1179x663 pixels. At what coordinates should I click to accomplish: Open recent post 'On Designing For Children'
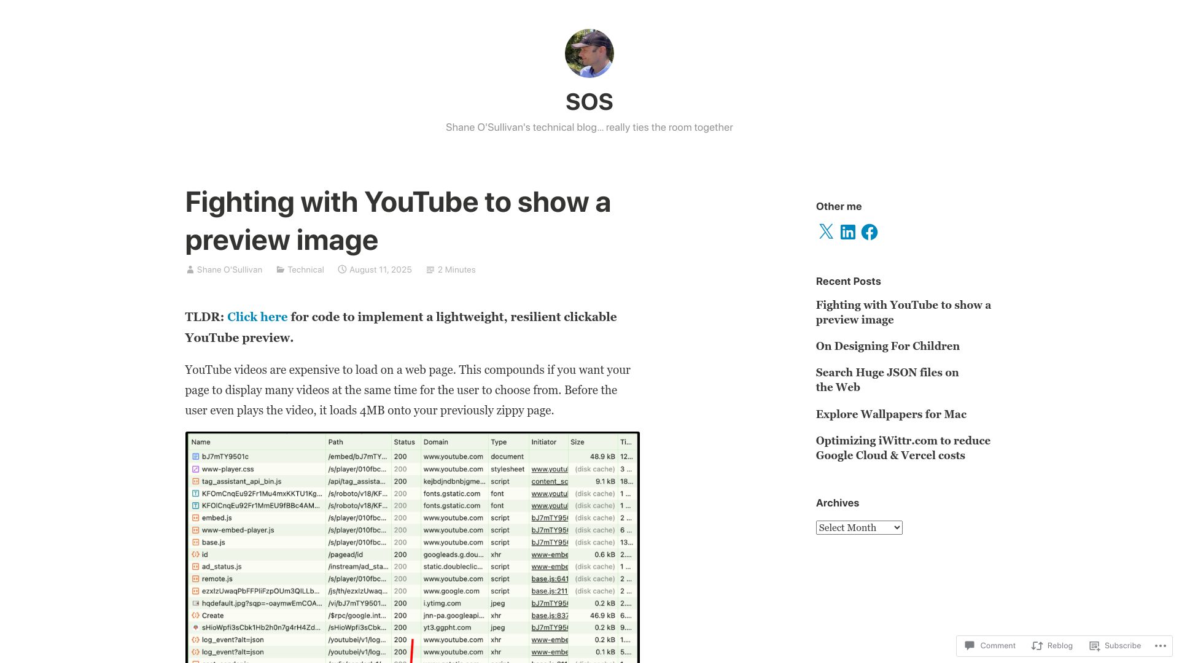pyautogui.click(x=887, y=346)
